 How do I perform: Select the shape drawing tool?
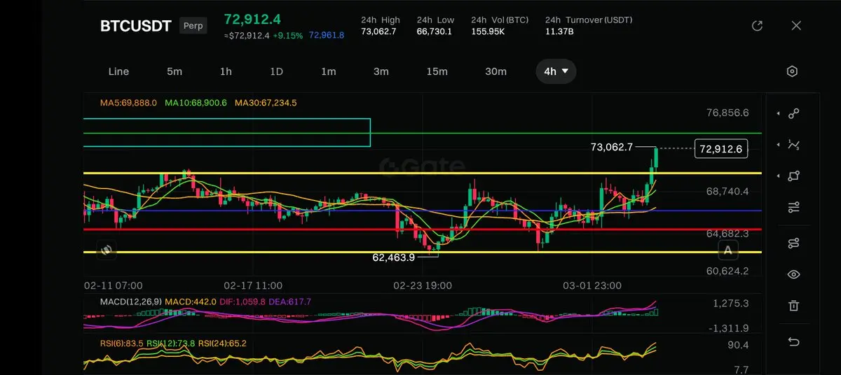point(793,176)
